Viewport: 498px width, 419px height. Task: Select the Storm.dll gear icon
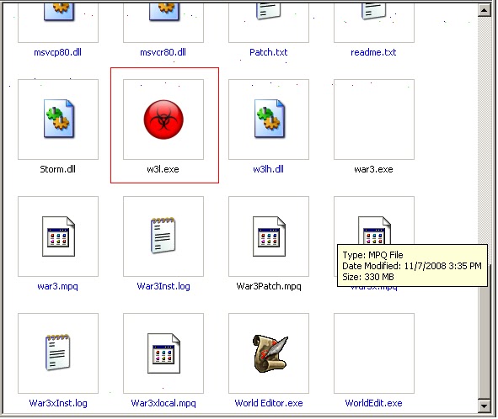click(59, 119)
